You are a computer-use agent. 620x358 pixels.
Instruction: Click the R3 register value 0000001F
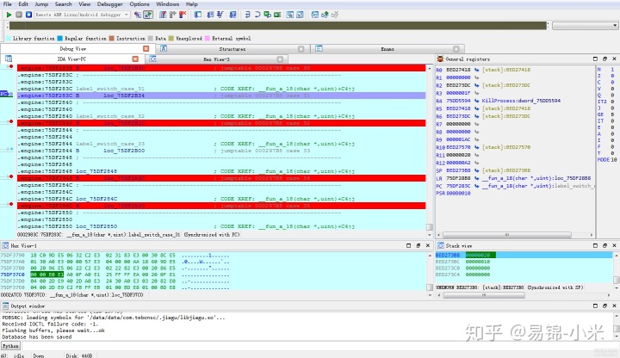point(458,93)
